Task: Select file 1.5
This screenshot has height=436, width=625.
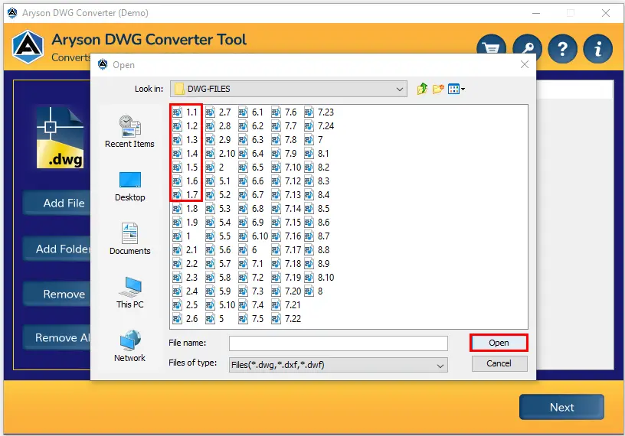Action: click(x=185, y=168)
